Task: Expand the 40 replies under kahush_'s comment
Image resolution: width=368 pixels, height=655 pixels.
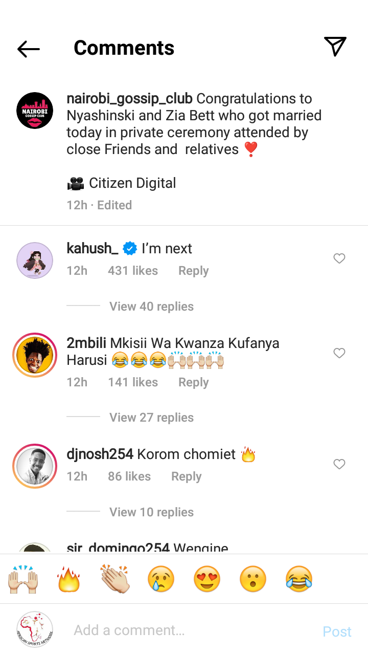Action: click(151, 306)
